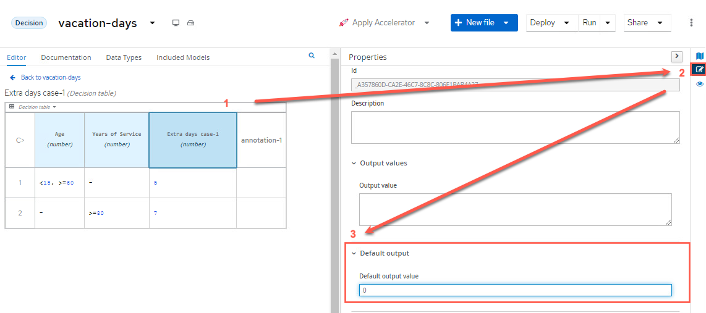This screenshot has height=313, width=706.
Task: Click the New file button
Action: point(475,22)
